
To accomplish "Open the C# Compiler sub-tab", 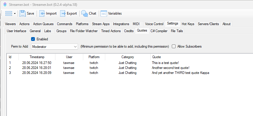I will tap(159, 31).
